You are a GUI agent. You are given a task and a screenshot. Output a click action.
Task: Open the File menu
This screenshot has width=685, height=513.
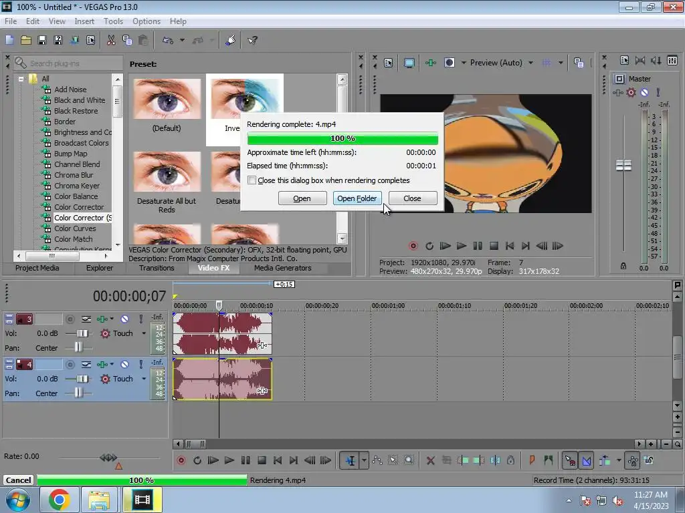pos(11,21)
